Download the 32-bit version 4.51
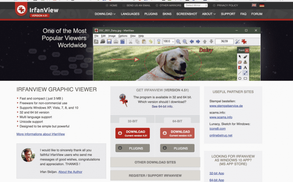This screenshot has width=293, height=182. [132, 133]
